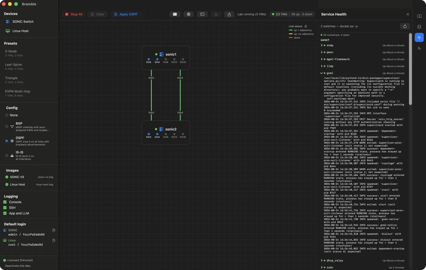This screenshot has height=270, width=426.
Task: Refresh link status in the legend
Action: (x=306, y=26)
